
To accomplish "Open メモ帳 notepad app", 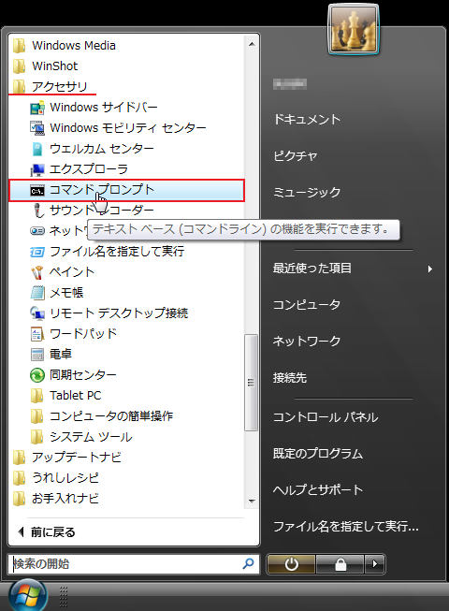I will pos(66,293).
